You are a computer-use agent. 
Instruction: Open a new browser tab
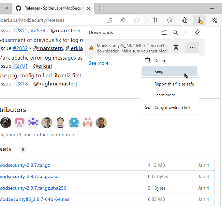[x=100, y=8]
